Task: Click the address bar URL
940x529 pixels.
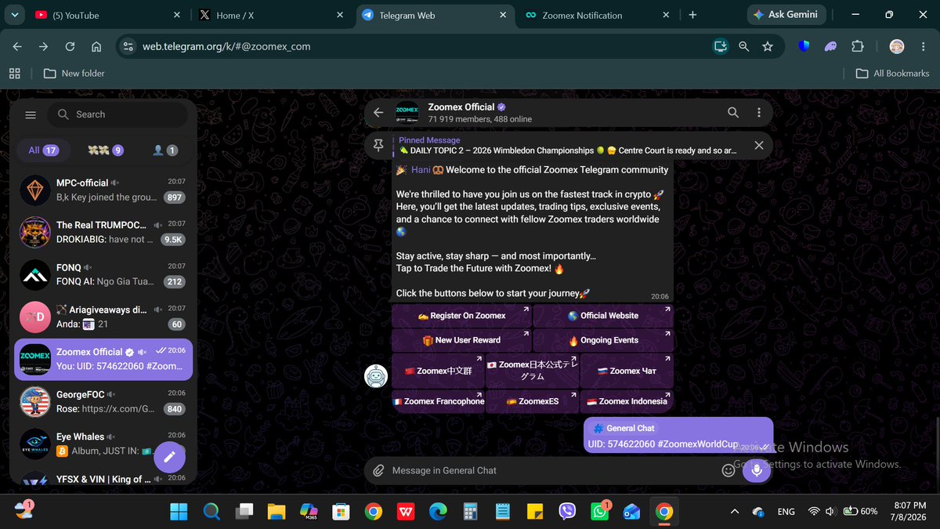Action: click(226, 46)
